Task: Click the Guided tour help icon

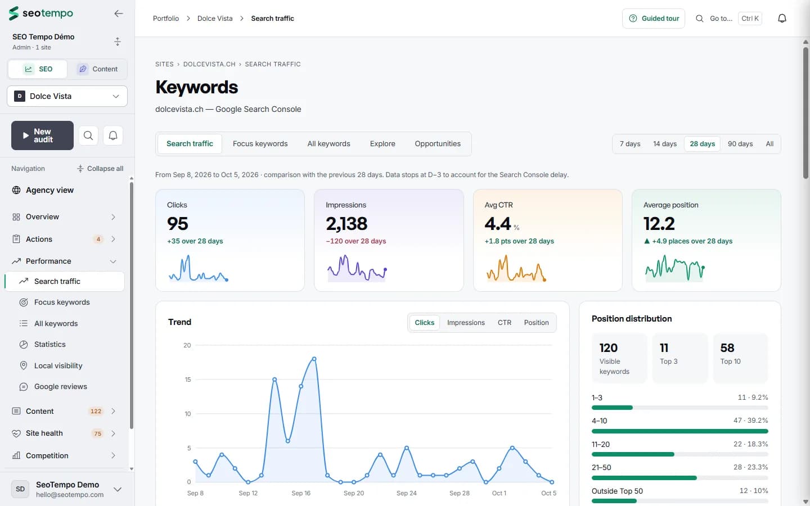Action: coord(633,19)
